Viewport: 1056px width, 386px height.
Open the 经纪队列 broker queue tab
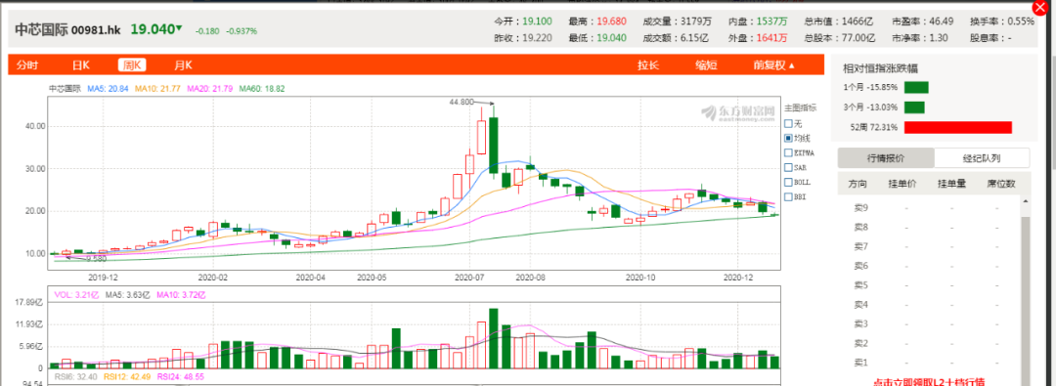[x=982, y=158]
